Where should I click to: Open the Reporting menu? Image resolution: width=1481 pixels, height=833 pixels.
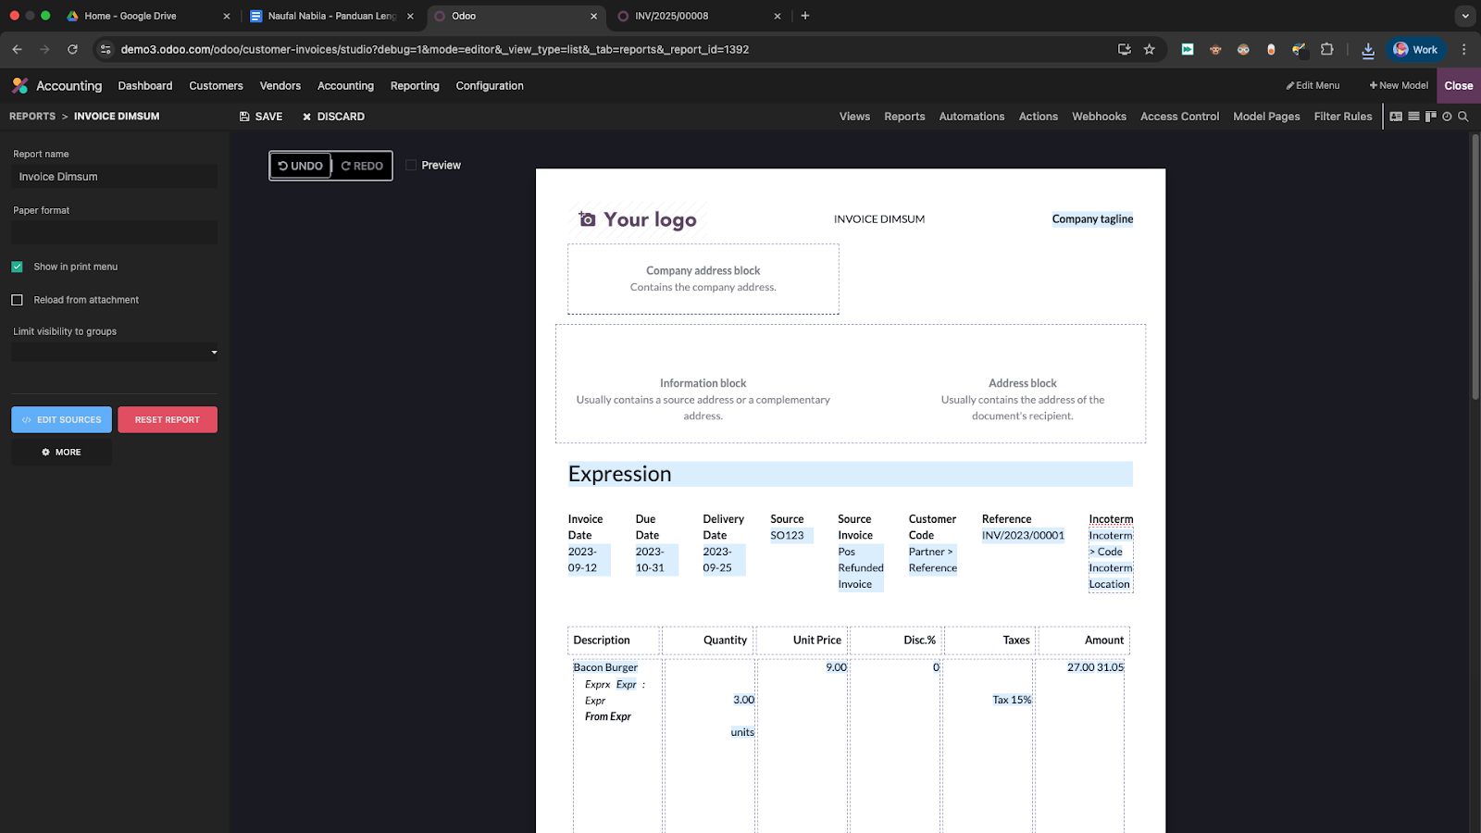(415, 85)
